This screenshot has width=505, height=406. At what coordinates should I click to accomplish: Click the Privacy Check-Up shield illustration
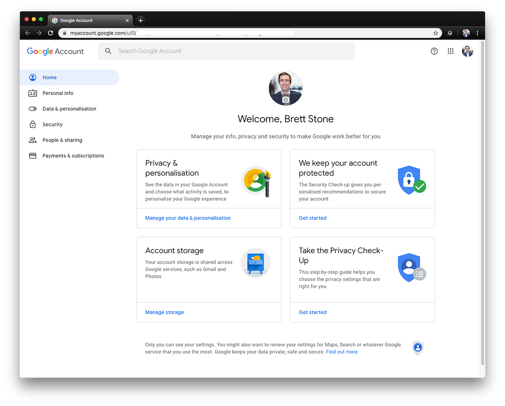pyautogui.click(x=412, y=268)
